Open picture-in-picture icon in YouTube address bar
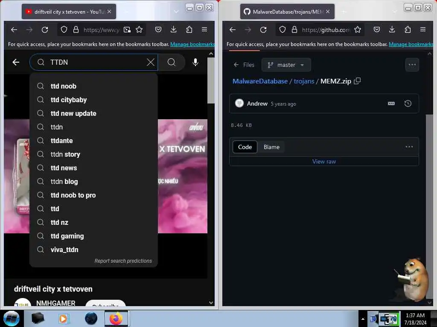This screenshot has width=437, height=327. 127,29
